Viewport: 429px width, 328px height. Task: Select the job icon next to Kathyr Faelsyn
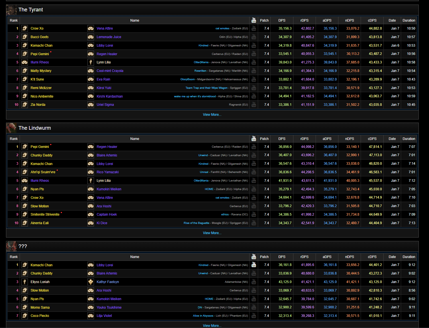[x=91, y=282]
